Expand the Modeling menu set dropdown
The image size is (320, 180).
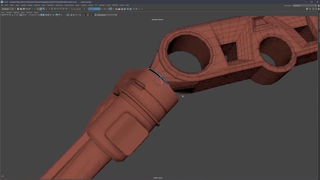[7, 9]
